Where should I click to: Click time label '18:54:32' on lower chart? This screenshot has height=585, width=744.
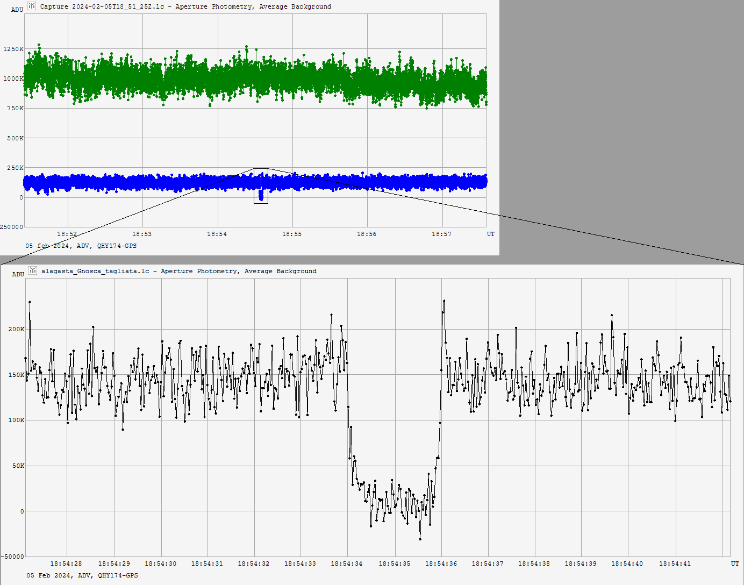254,563
